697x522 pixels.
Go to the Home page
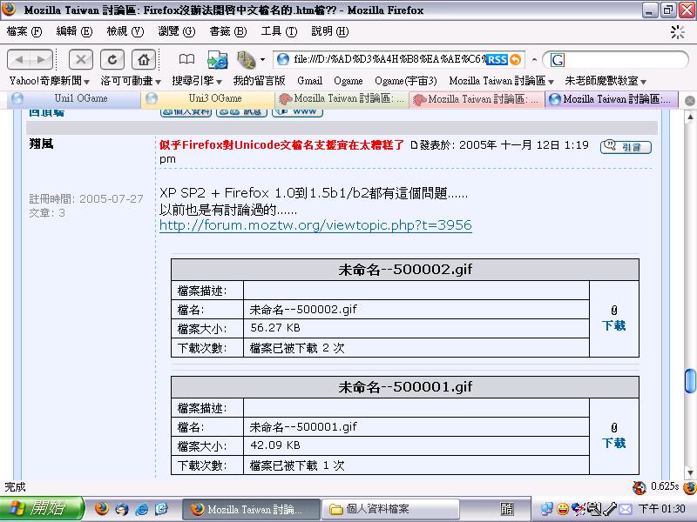coord(143,59)
